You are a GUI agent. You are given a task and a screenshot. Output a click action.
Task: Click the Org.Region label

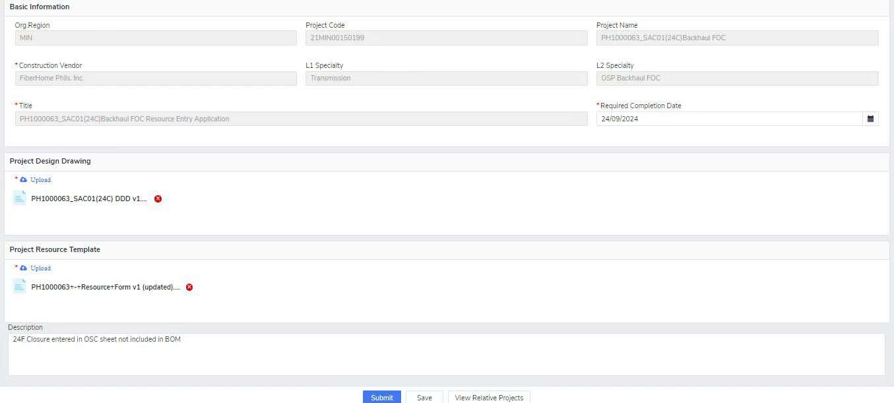[32, 25]
